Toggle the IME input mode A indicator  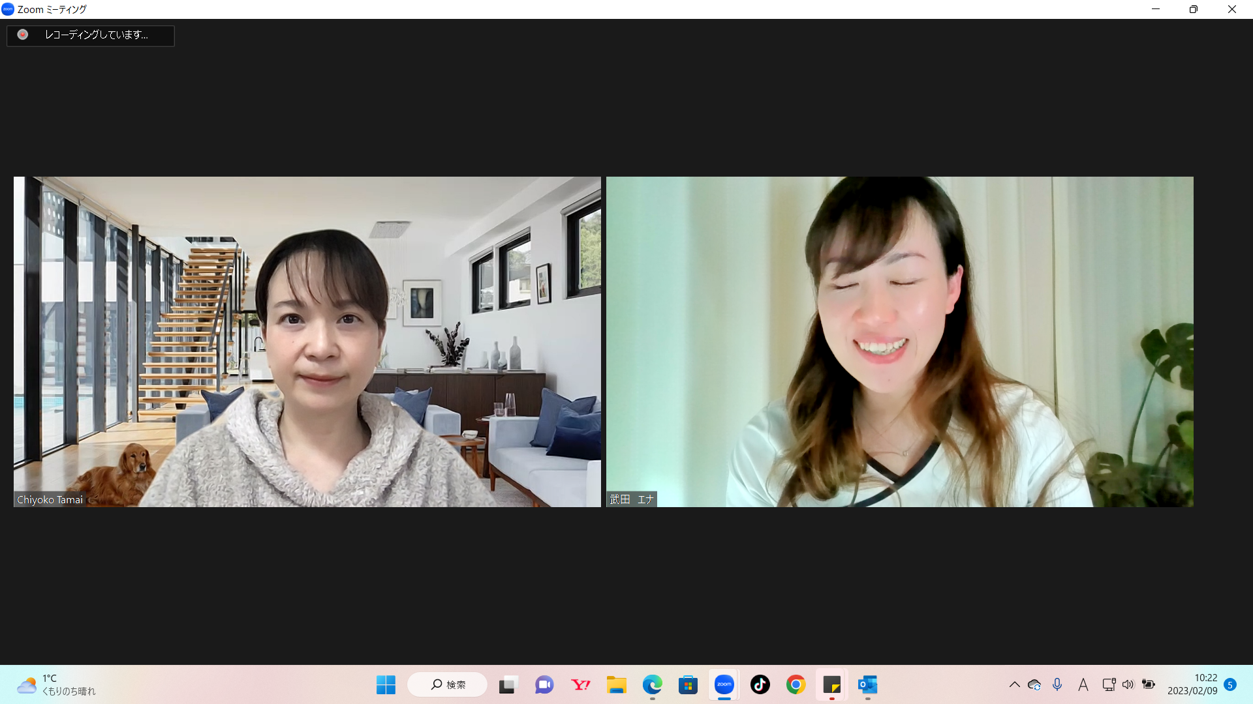click(1083, 684)
